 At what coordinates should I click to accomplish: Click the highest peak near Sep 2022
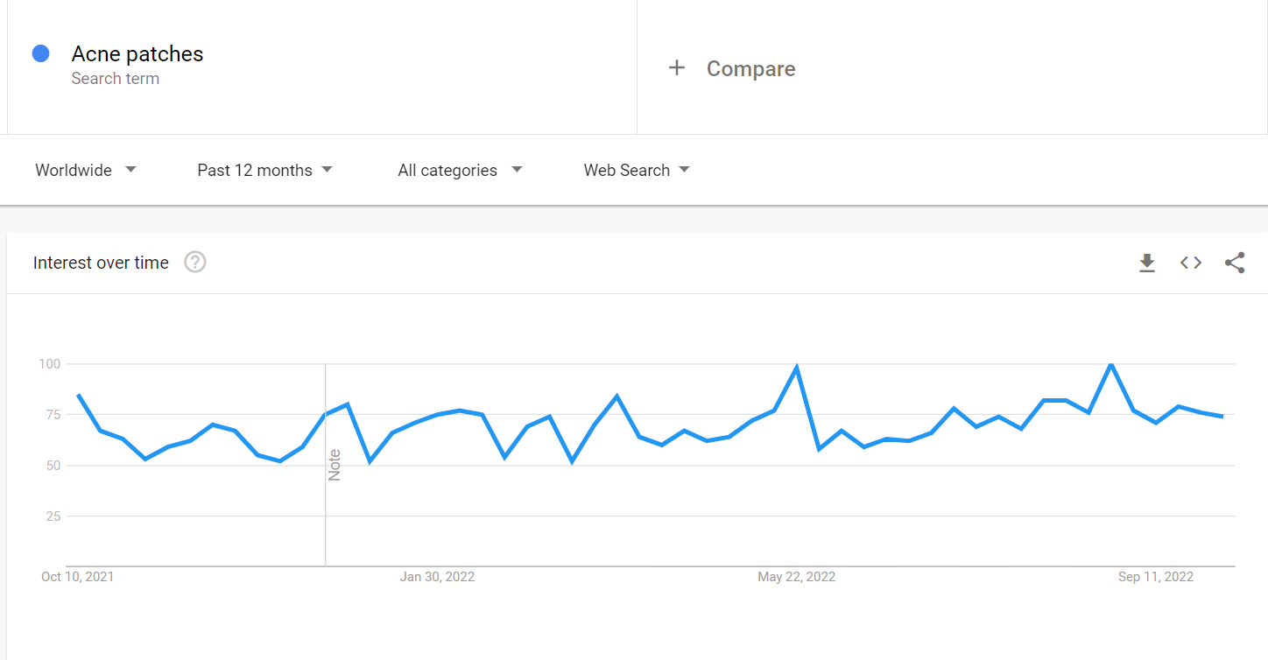coord(1111,363)
